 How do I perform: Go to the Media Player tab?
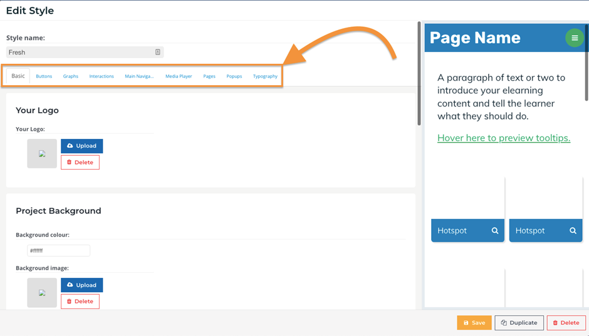(x=179, y=76)
